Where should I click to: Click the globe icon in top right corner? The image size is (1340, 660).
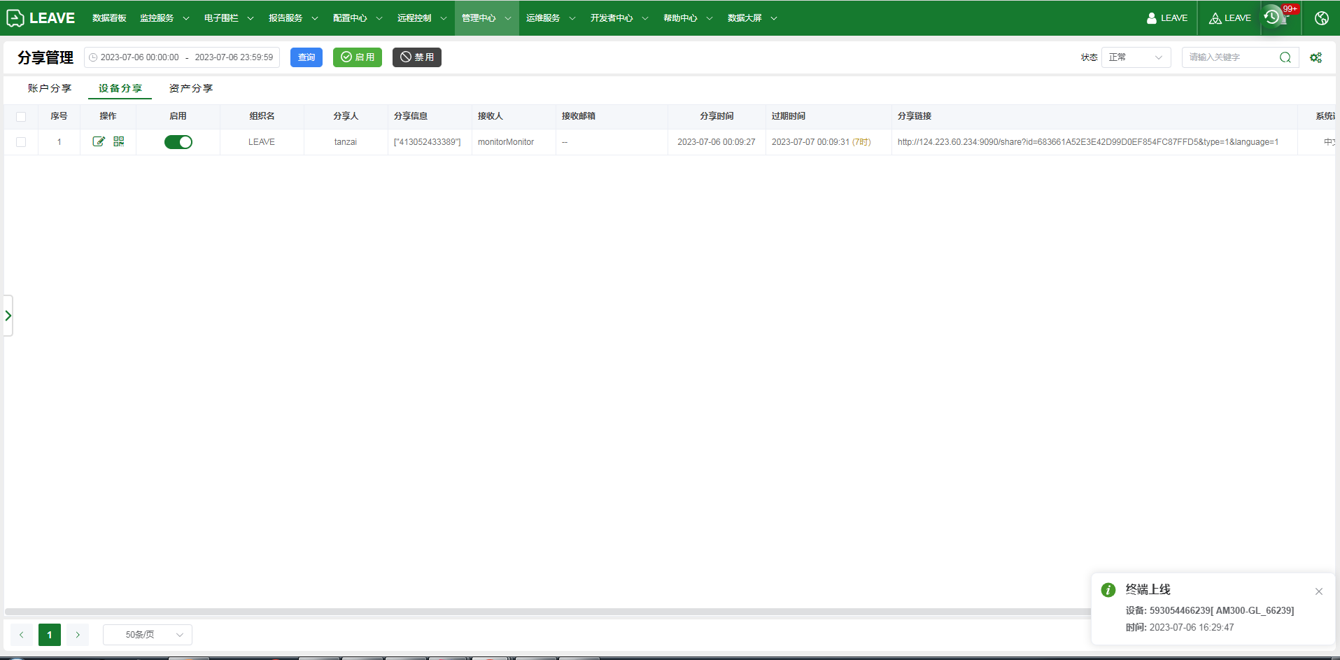pyautogui.click(x=1321, y=18)
